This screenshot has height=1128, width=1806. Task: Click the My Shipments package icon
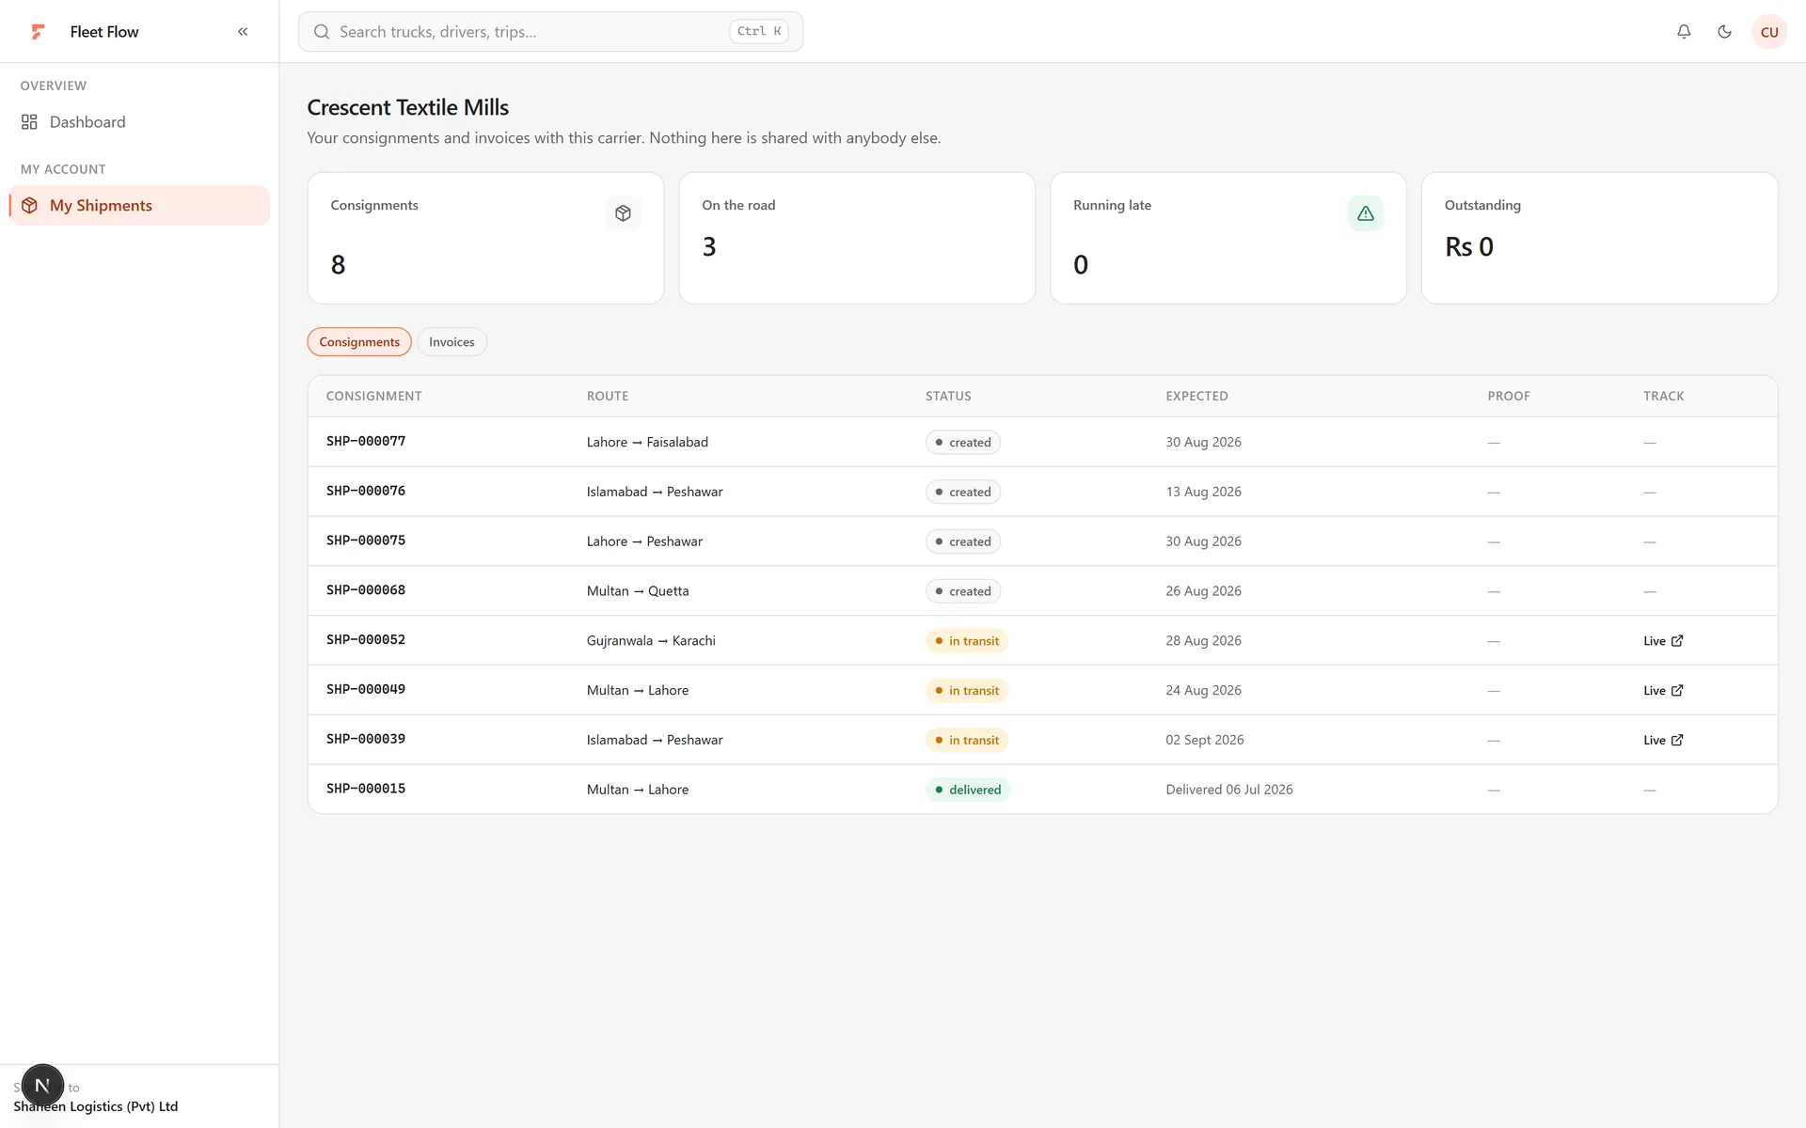tap(30, 206)
